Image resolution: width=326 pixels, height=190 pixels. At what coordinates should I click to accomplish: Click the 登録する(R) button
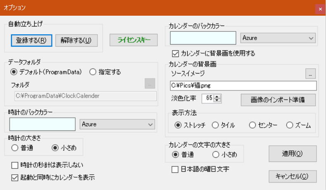click(31, 40)
